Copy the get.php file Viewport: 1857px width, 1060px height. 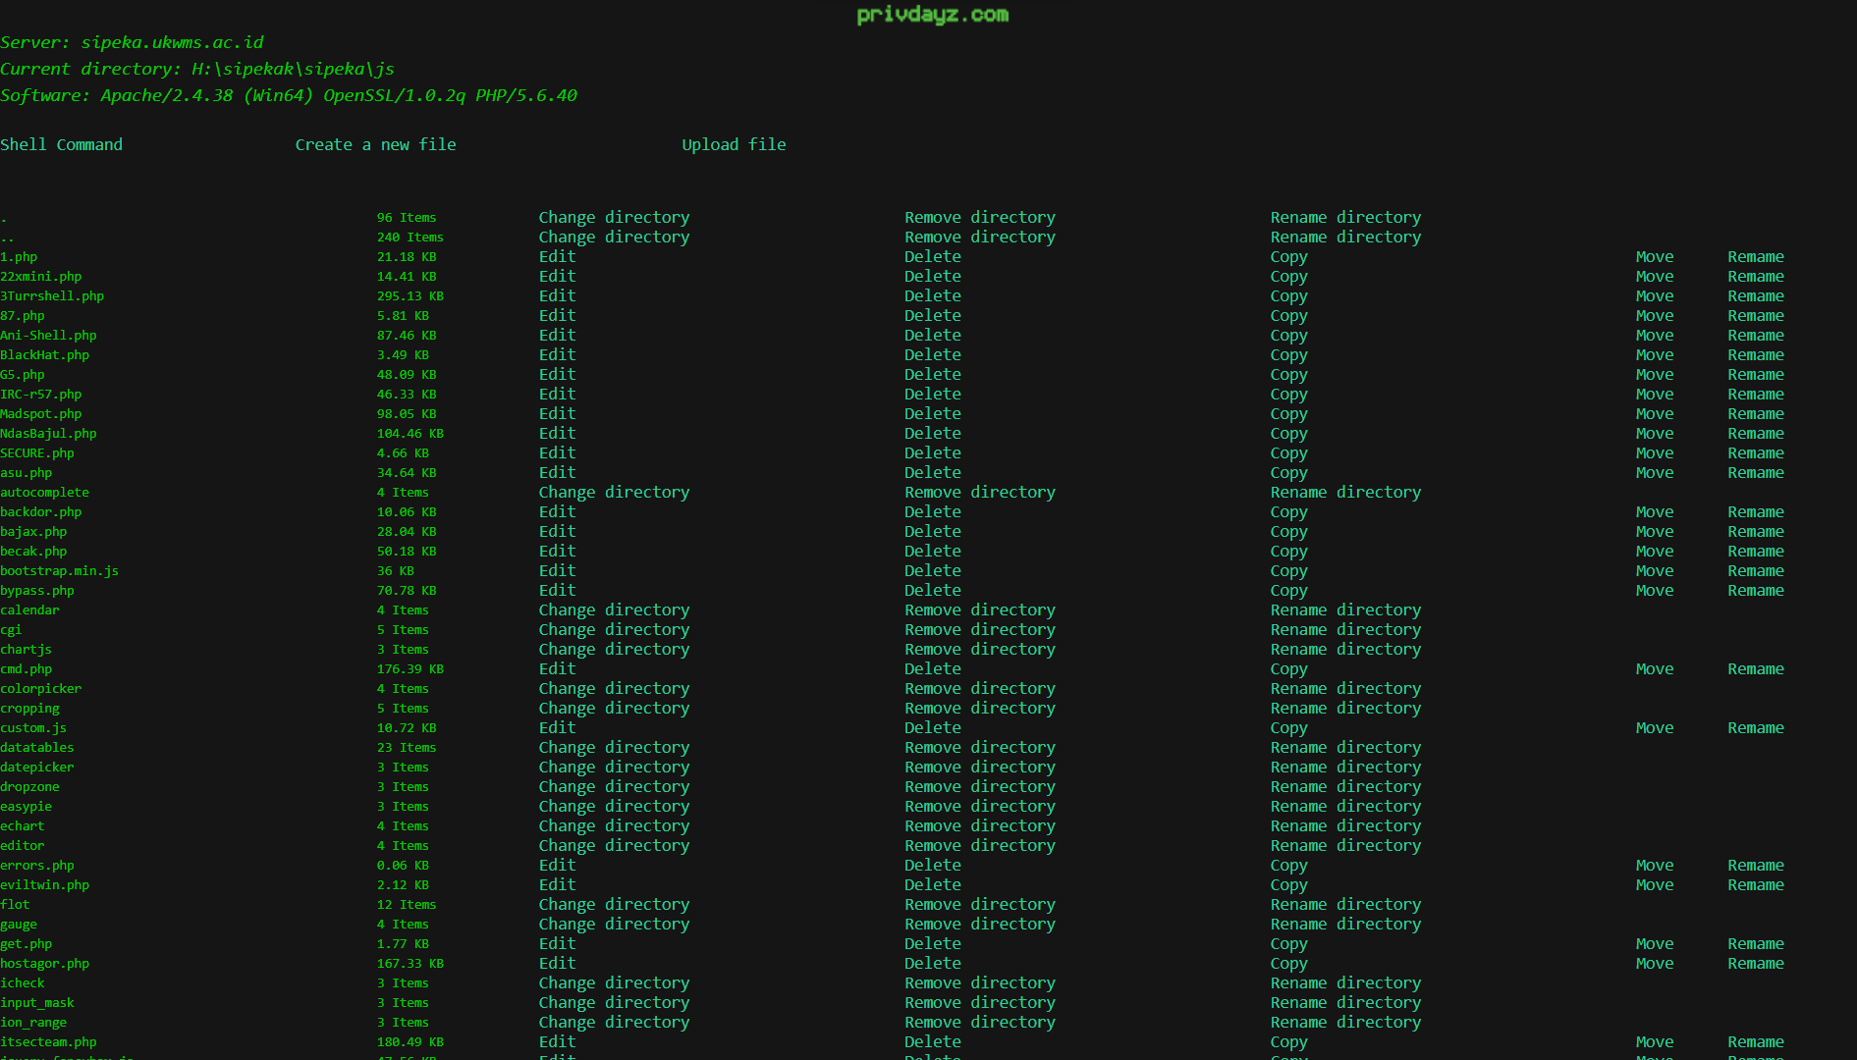pos(1288,943)
